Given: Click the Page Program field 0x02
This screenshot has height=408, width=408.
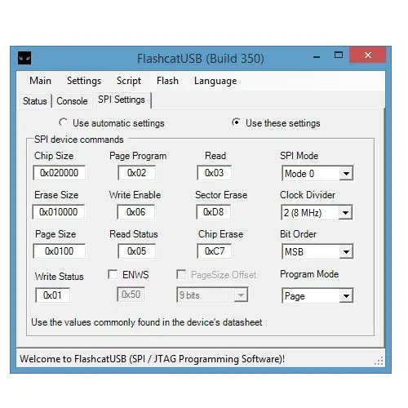Looking at the screenshot, I should tap(136, 173).
